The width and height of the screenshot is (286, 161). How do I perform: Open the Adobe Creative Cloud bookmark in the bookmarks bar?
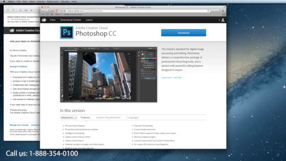(73, 14)
